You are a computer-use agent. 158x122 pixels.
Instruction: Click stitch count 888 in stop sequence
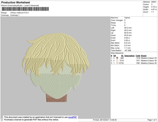tap(122, 58)
